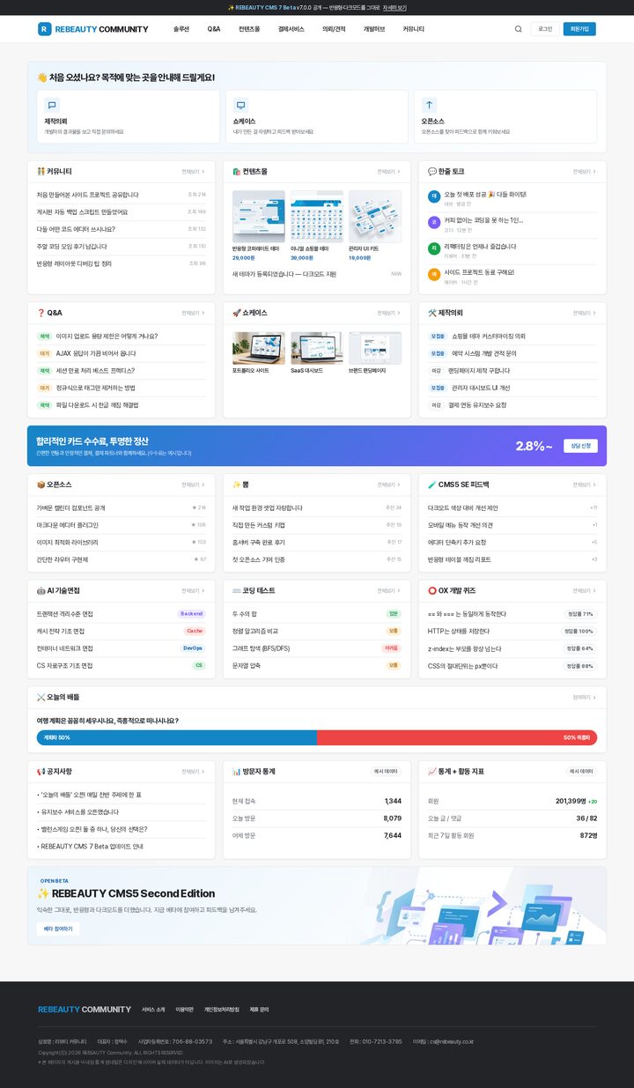The image size is (634, 1088).
Task: Open the 의뢰/견적 menu in top navigation
Action: (334, 29)
